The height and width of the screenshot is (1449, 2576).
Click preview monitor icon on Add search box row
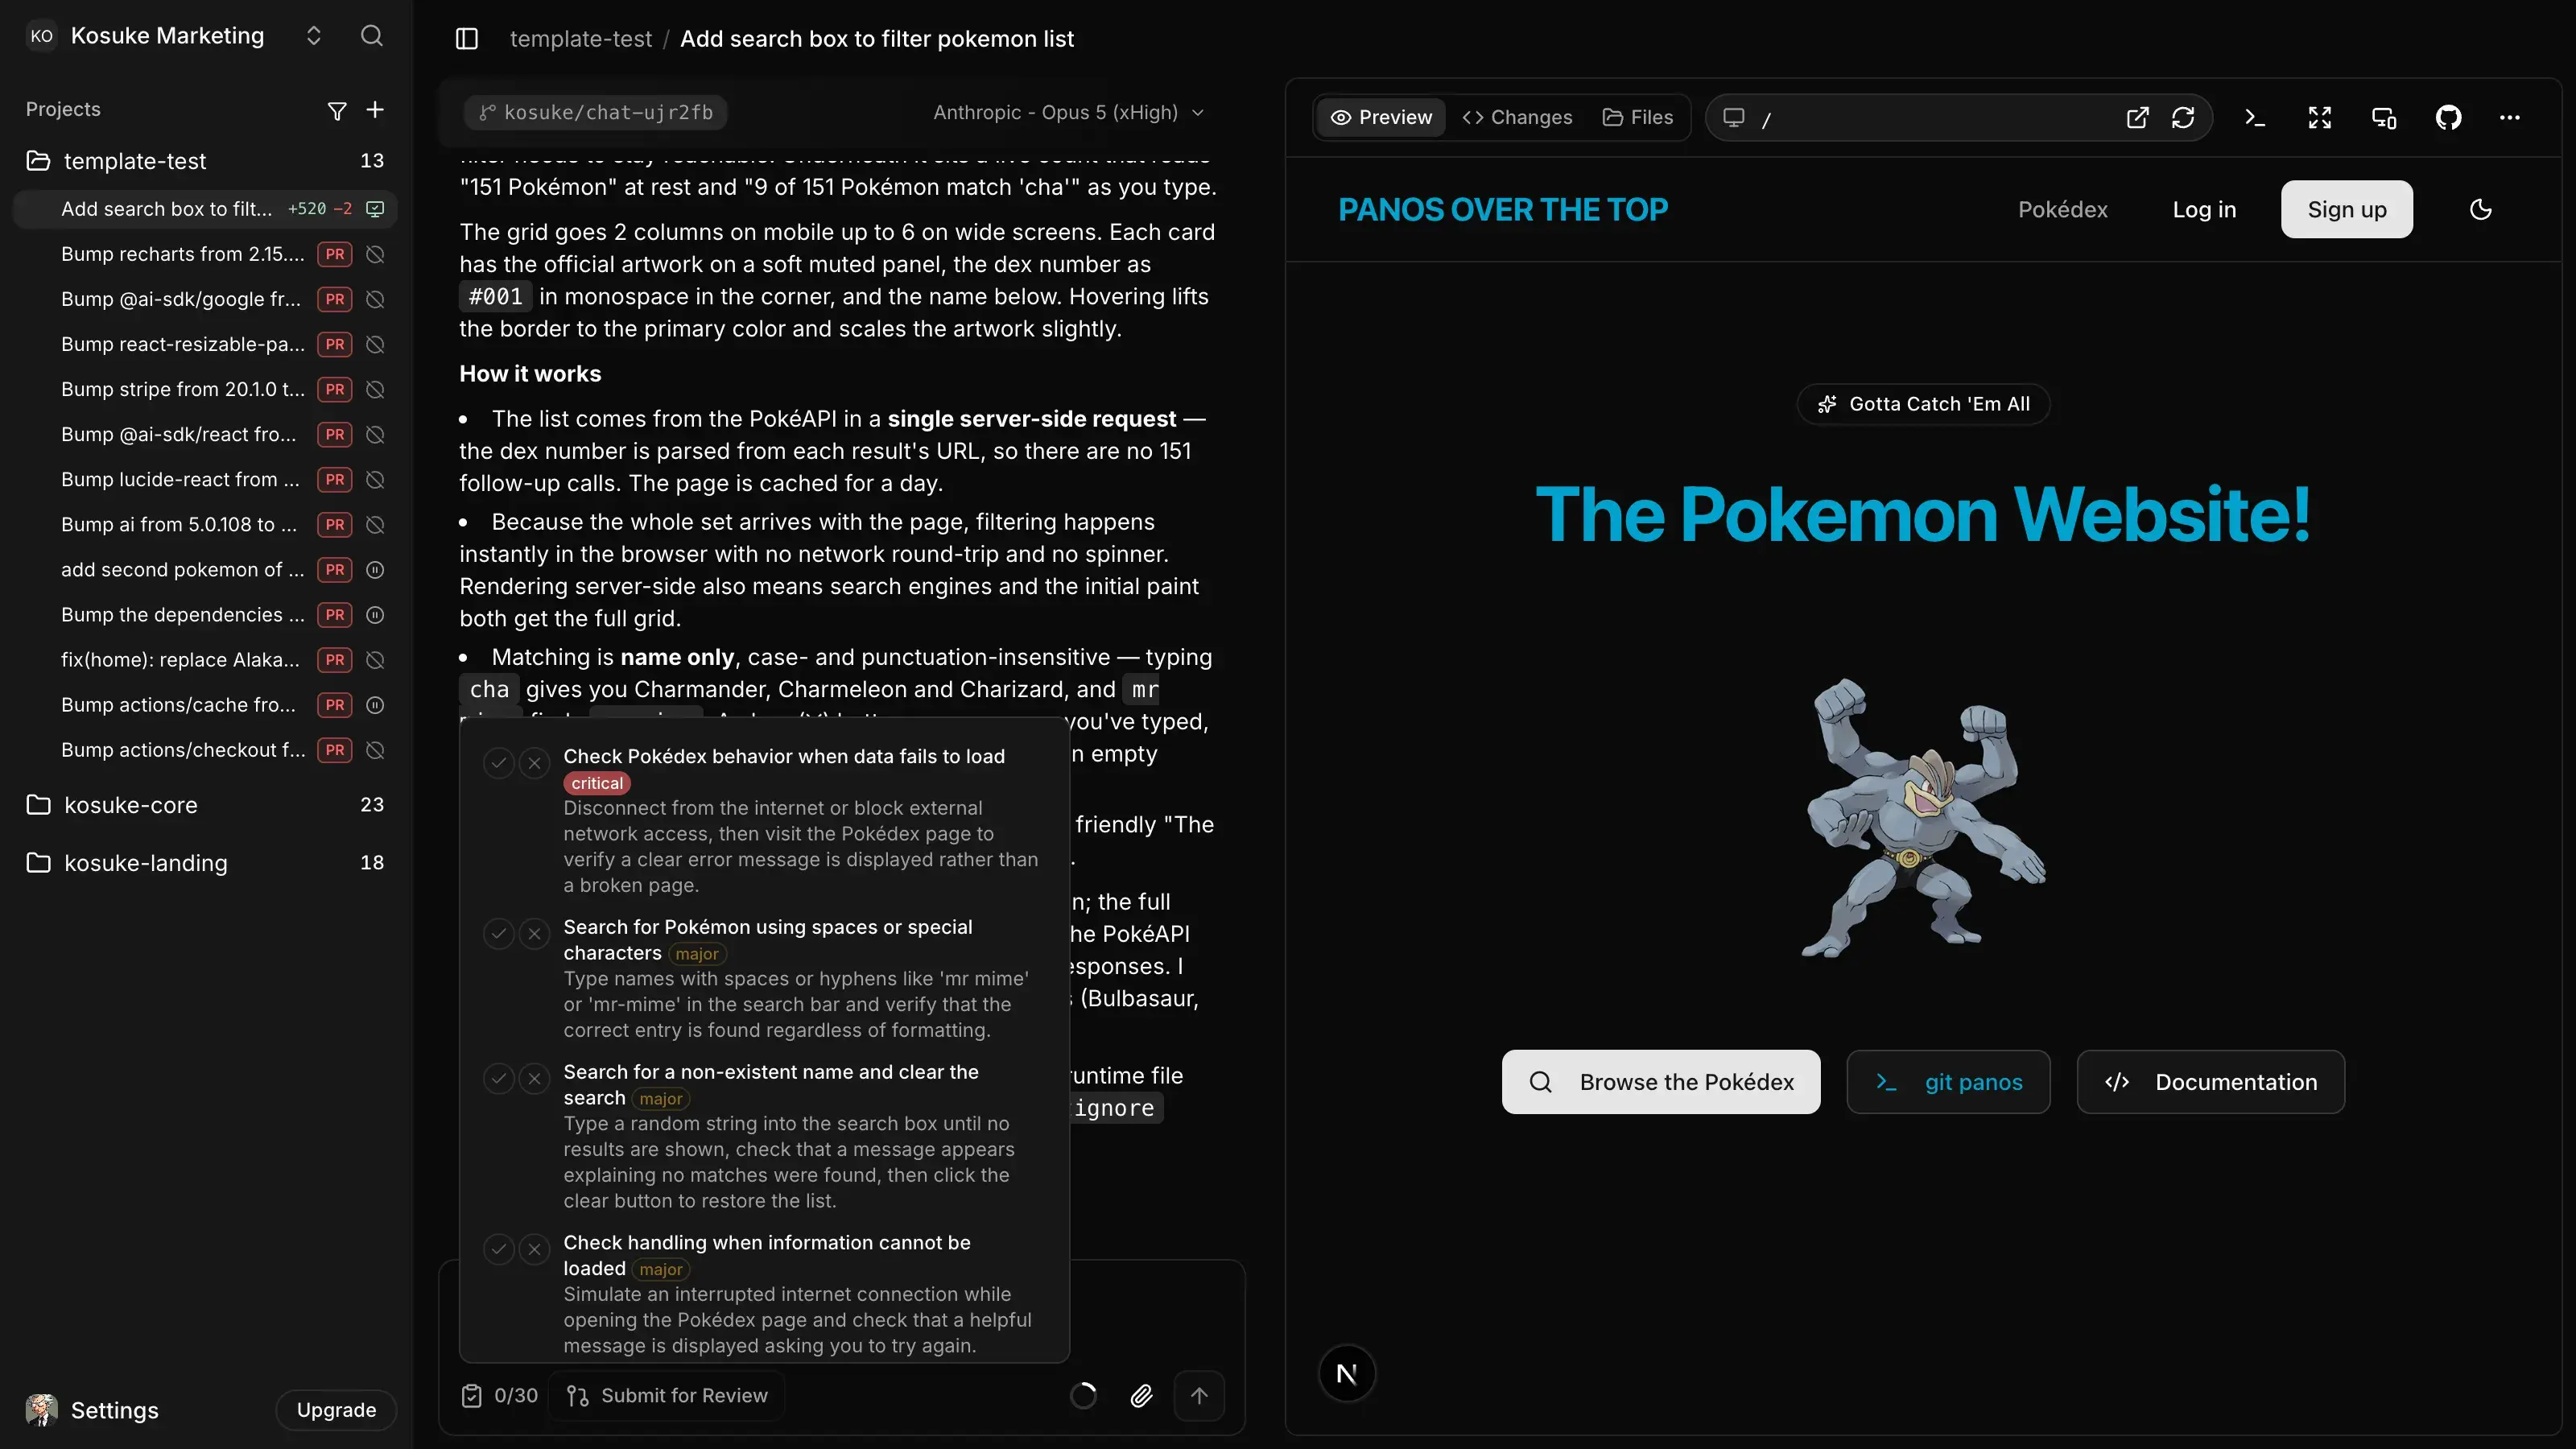[375, 209]
